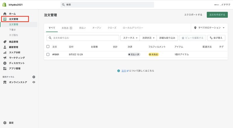Open the ホーム home icon
Screen dimensions: 233x128
(x=5, y=14)
